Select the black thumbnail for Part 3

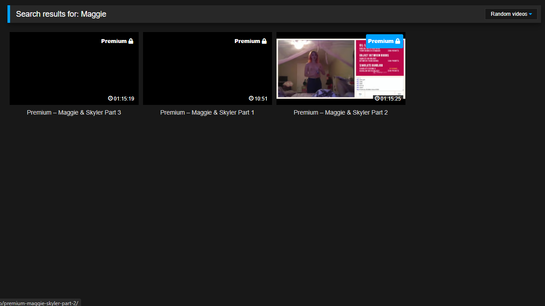(x=61, y=70)
